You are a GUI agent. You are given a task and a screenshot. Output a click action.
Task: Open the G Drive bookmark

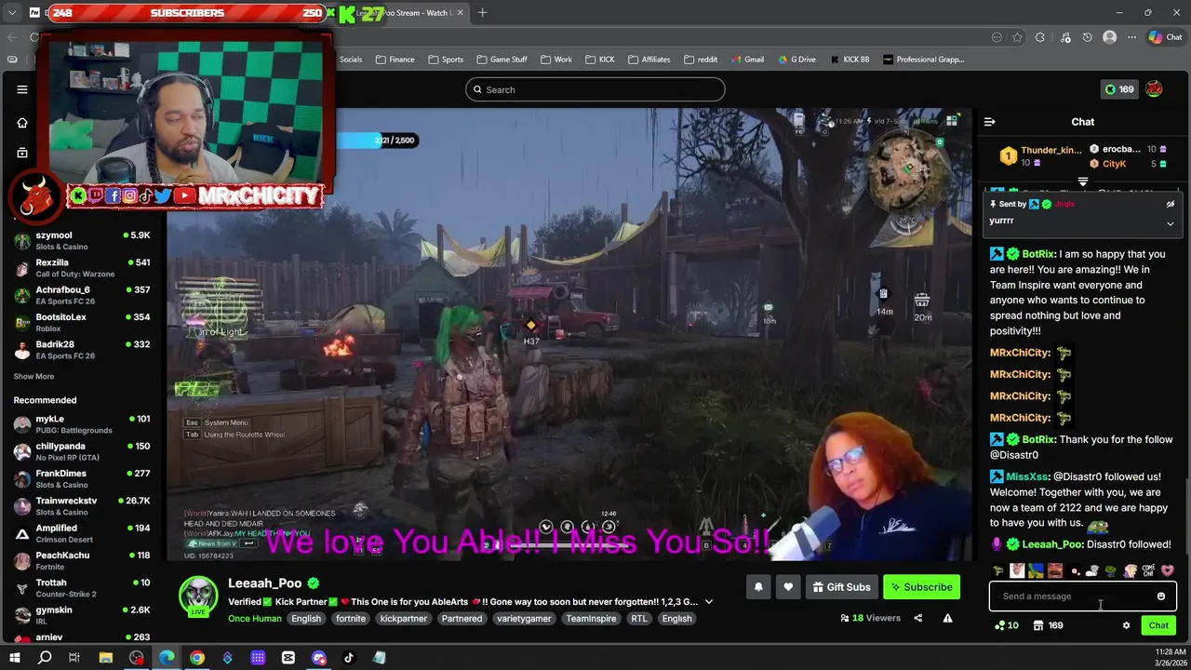click(x=796, y=60)
